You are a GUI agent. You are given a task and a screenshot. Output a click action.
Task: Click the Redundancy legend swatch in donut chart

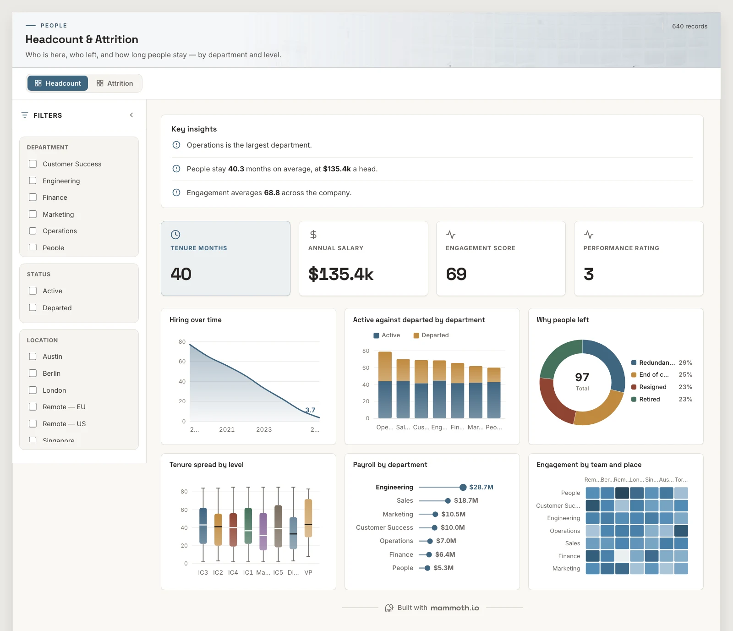pos(634,362)
